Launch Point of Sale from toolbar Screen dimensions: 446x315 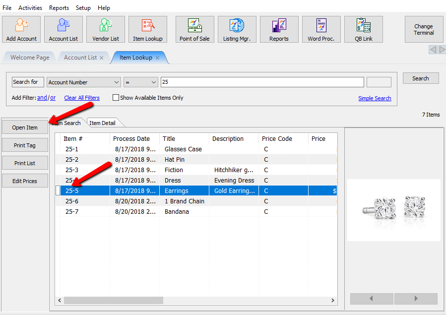coord(195,29)
